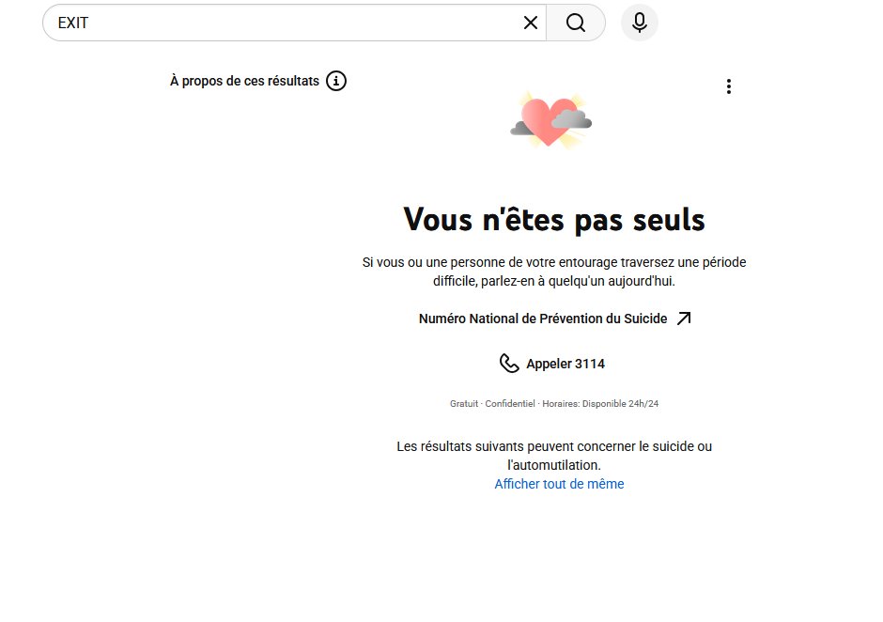This screenshot has height=622, width=883.
Task: Select the "Vous n'êtes pas seuls" heading
Action: point(553,218)
